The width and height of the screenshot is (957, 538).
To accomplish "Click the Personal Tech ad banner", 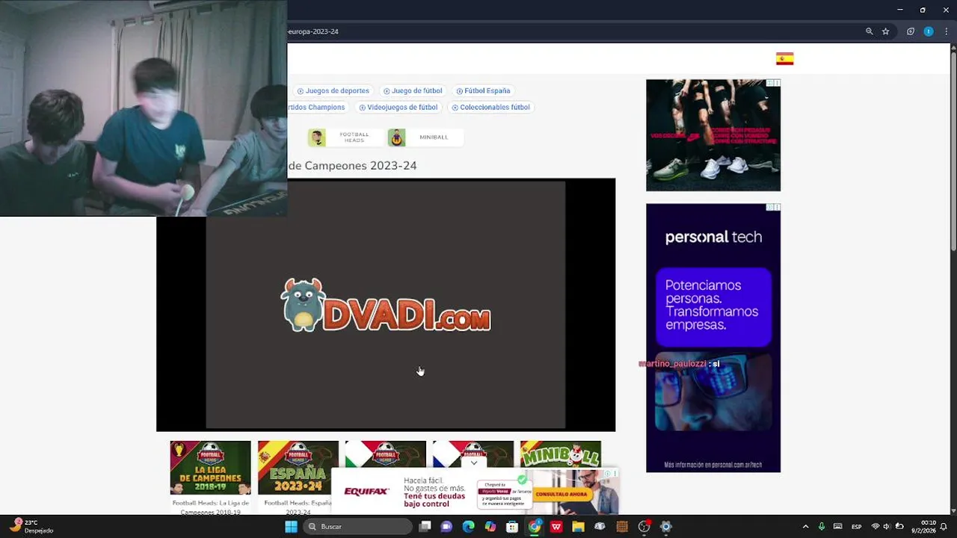I will (x=713, y=338).
